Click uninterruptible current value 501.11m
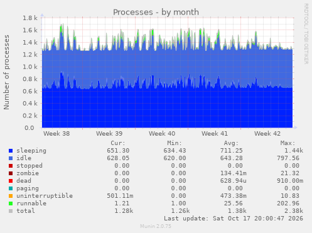312x233 pixels. point(120,196)
